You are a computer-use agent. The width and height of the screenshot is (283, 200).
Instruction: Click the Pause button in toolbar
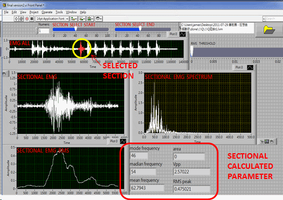tap(32, 19)
